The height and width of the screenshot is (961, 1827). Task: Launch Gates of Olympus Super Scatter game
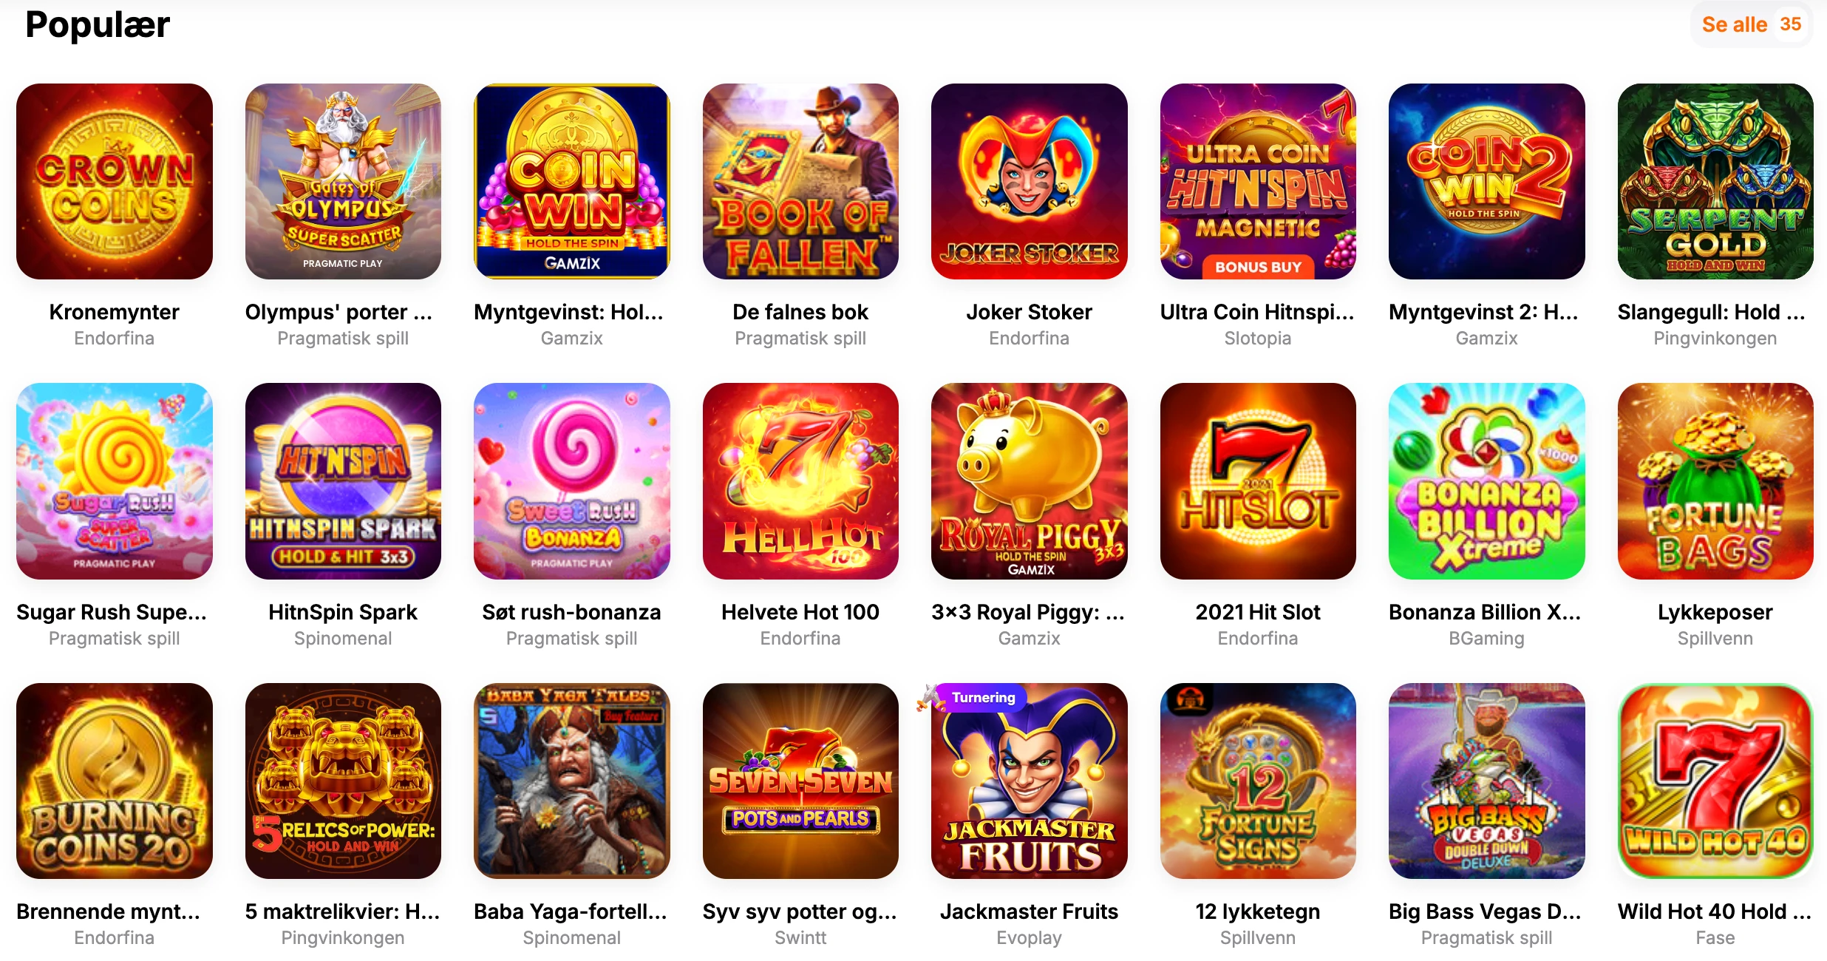(x=343, y=181)
